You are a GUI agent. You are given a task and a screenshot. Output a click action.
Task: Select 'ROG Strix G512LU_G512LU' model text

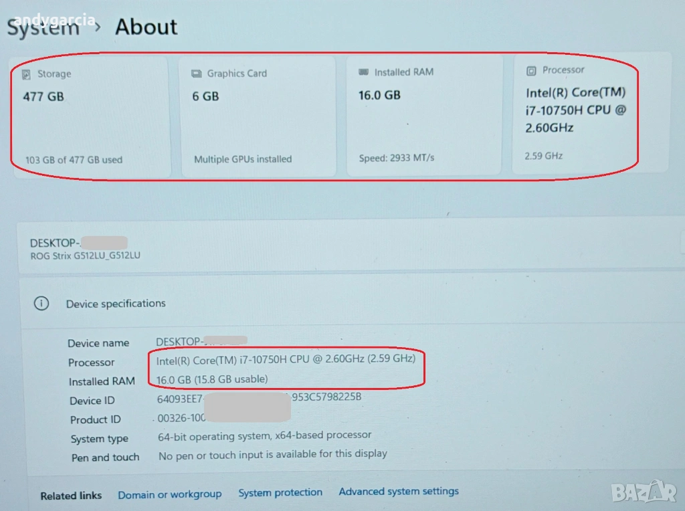(85, 255)
